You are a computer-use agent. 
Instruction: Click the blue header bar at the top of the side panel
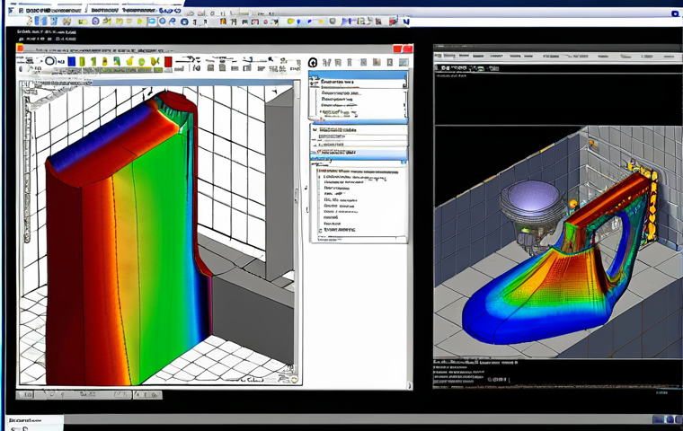[x=358, y=75]
